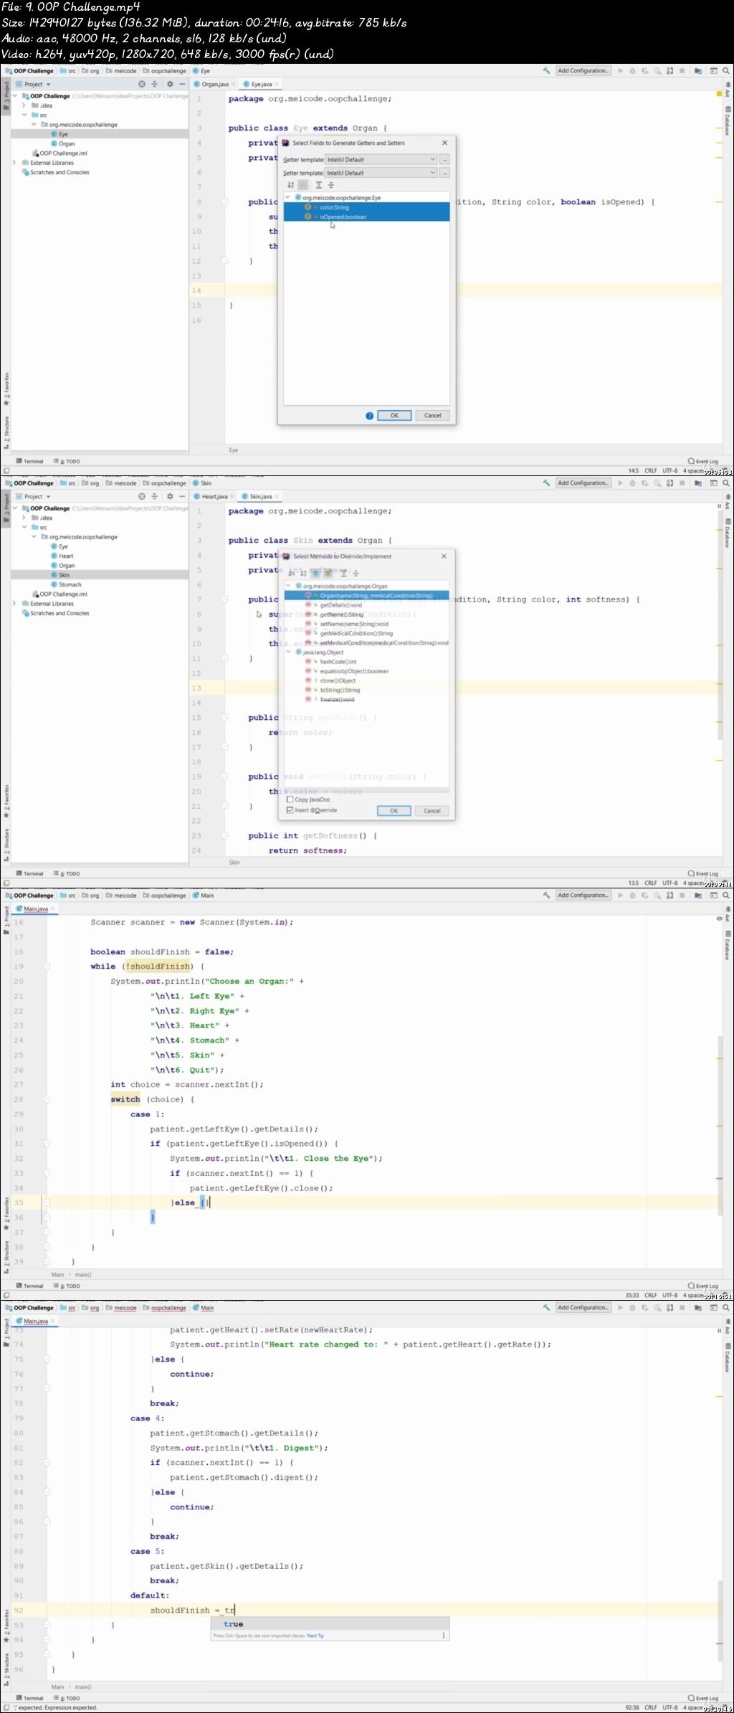Click Project Structure icon in the Skin.java window
734x1713 pixels.
click(x=698, y=483)
